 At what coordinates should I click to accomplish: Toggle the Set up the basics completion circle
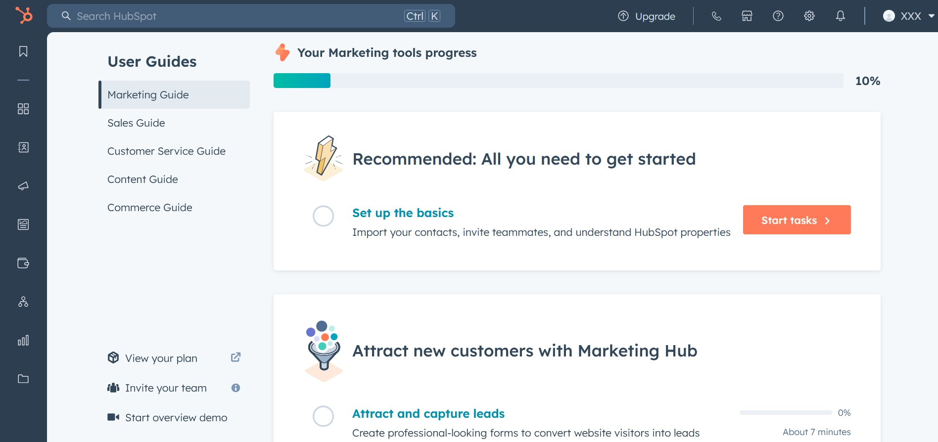pyautogui.click(x=324, y=216)
